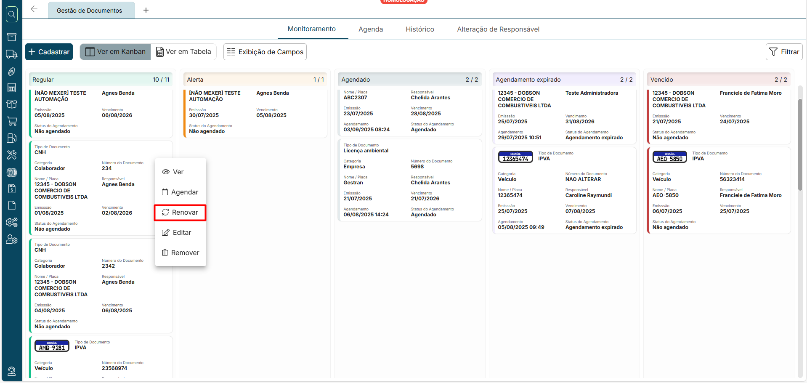
Task: Choose Agendar in the context menu
Action: [181, 192]
